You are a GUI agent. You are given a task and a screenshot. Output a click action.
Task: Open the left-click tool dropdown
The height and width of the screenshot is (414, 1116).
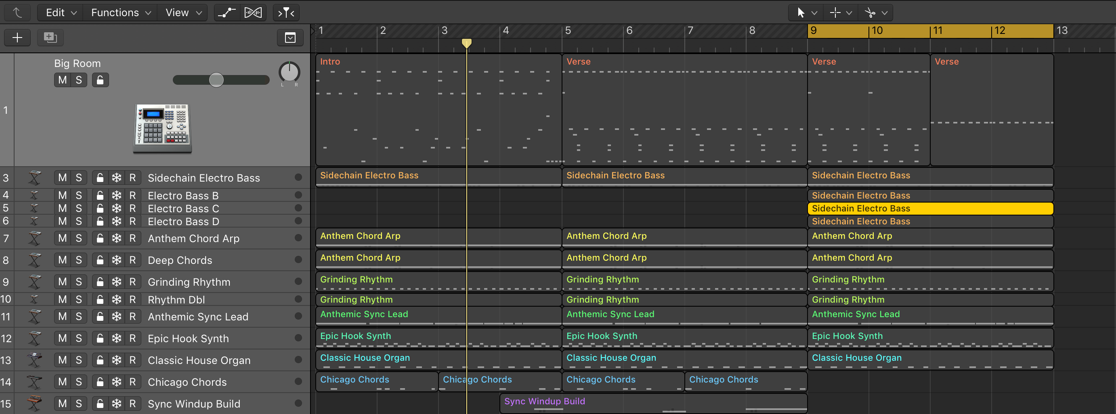[815, 13]
